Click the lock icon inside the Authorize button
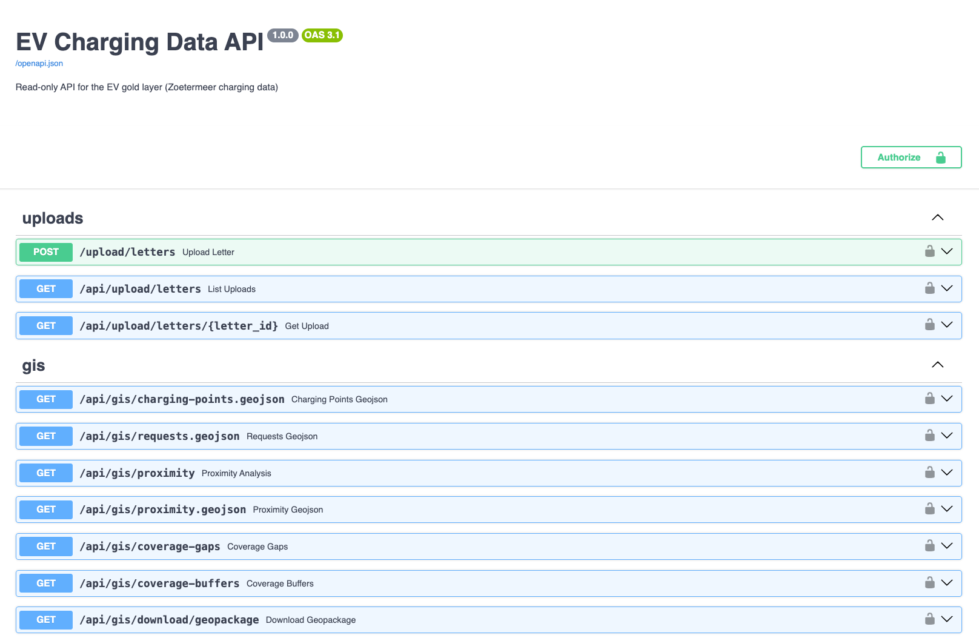This screenshot has height=638, width=979. click(940, 157)
